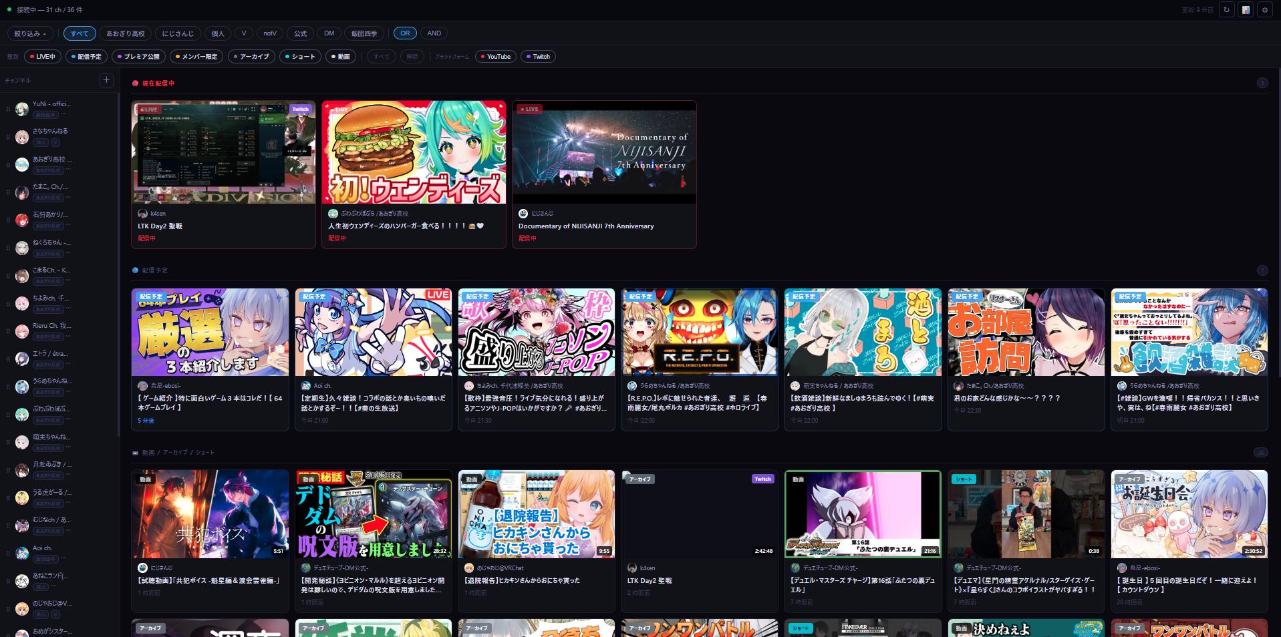Open the 初!ウェンディーズ burger thumbnail

[414, 152]
